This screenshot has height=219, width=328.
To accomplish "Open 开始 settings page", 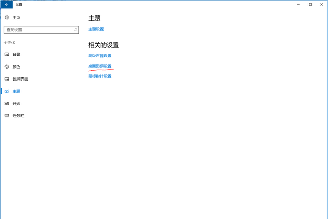I will [16, 104].
